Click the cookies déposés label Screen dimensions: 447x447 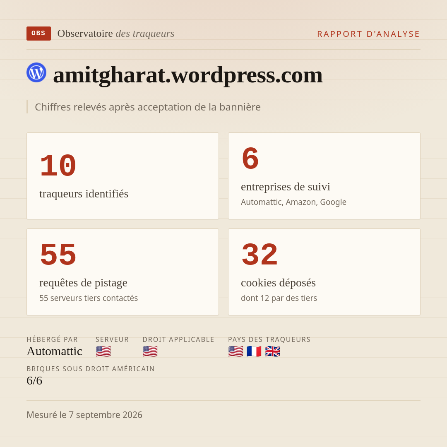tap(278, 283)
